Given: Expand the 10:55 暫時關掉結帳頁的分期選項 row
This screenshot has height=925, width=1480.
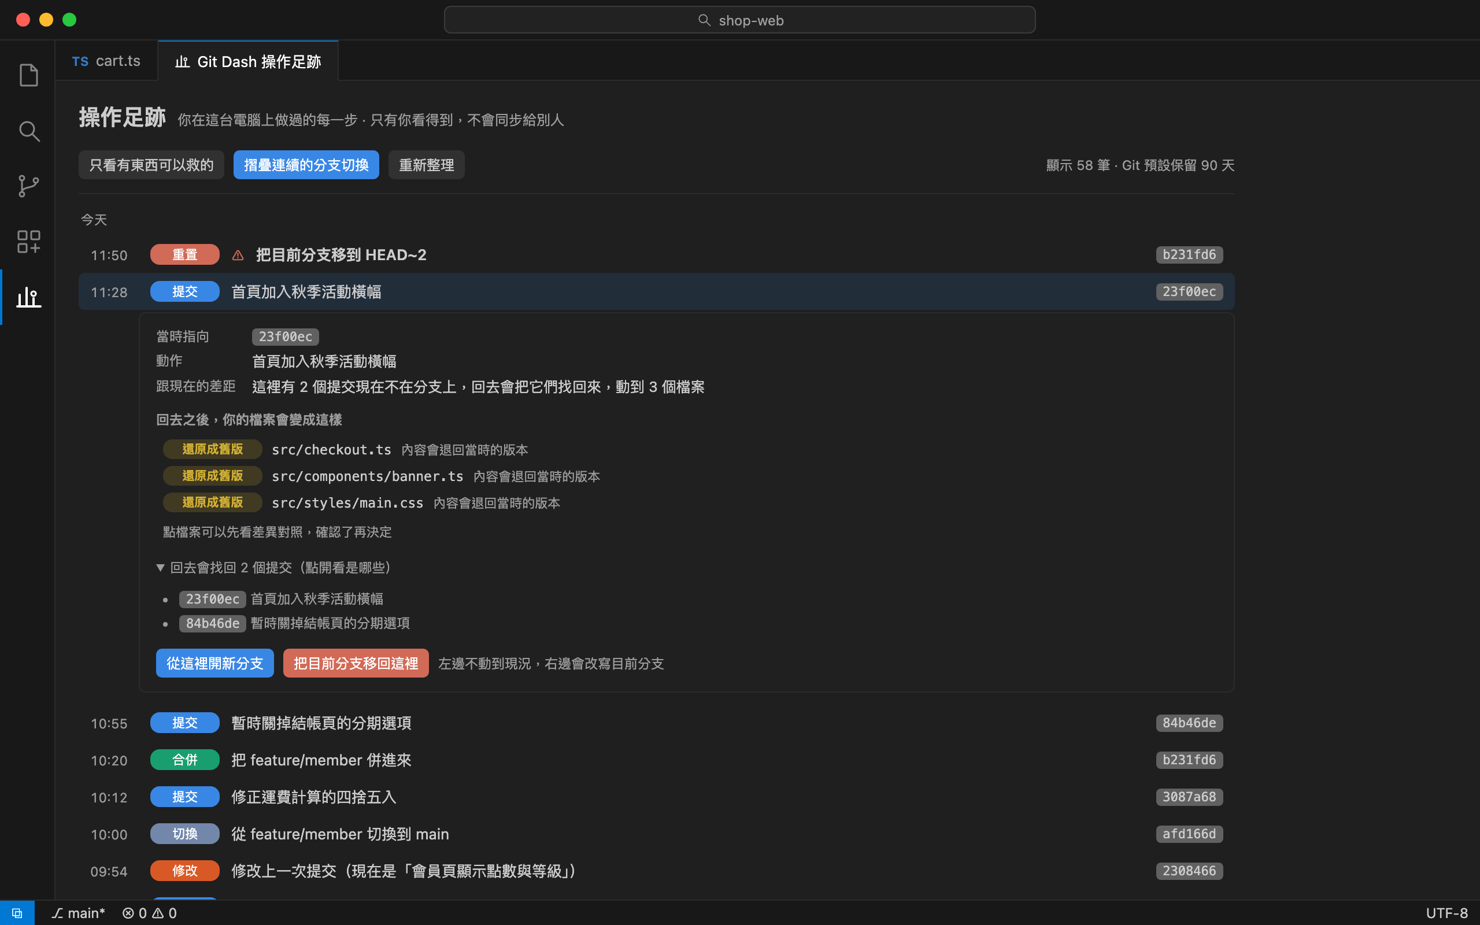Looking at the screenshot, I should click(656, 723).
